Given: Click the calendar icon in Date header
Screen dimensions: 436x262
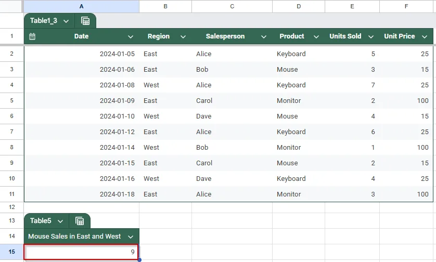Looking at the screenshot, I should coord(32,36).
